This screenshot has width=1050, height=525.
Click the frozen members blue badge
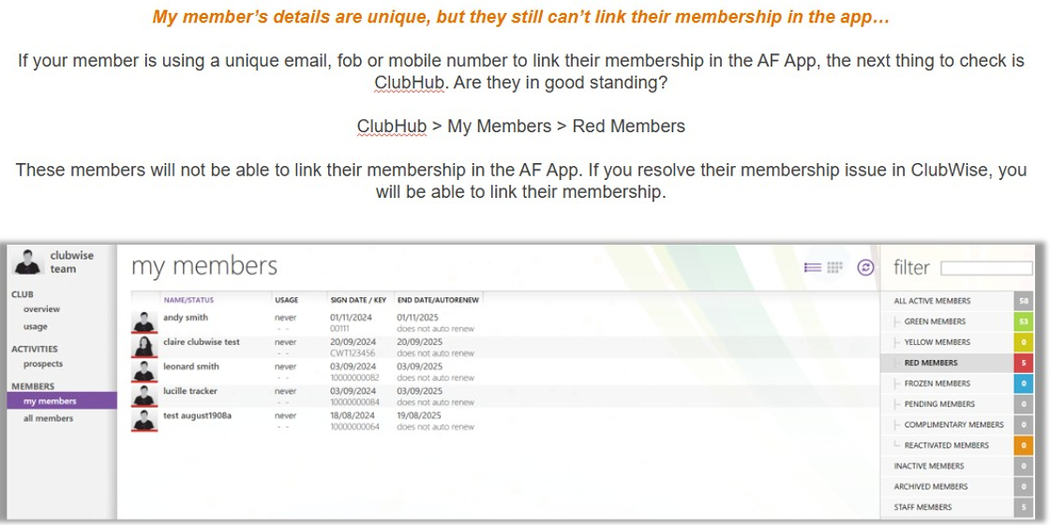(1023, 383)
